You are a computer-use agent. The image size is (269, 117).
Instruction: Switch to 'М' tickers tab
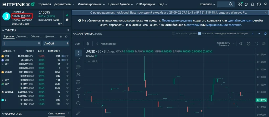[61, 37]
